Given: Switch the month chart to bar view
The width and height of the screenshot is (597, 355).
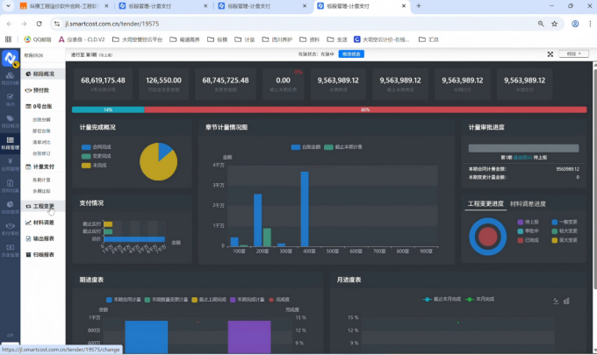Looking at the screenshot, I should (x=566, y=300).
